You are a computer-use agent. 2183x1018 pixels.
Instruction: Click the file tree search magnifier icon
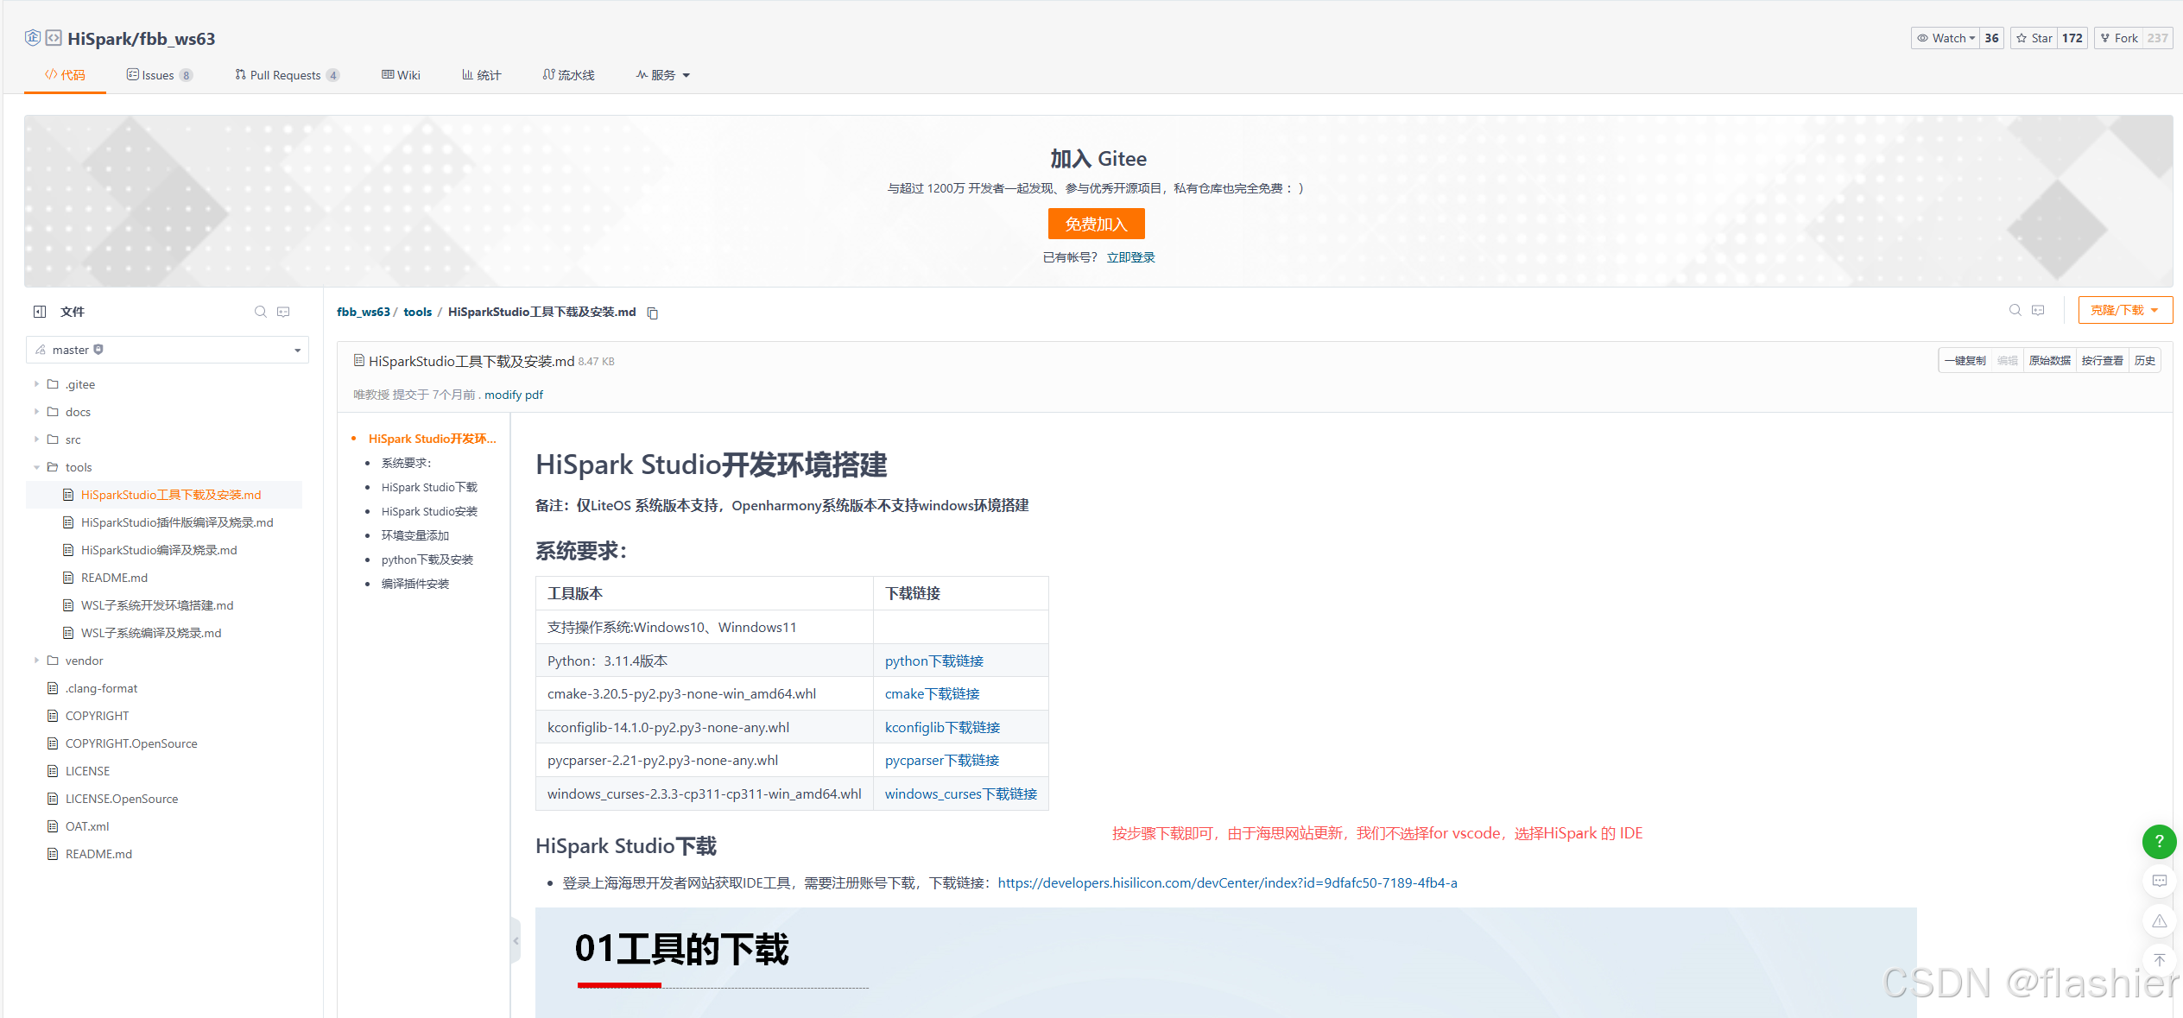[x=260, y=312]
